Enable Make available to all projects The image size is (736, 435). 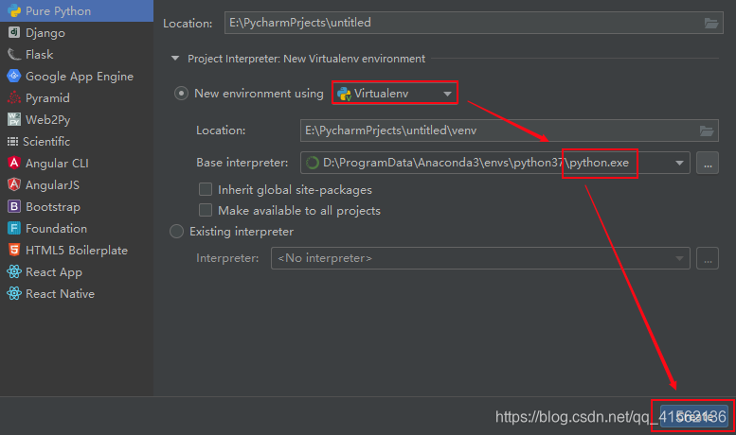click(x=206, y=210)
